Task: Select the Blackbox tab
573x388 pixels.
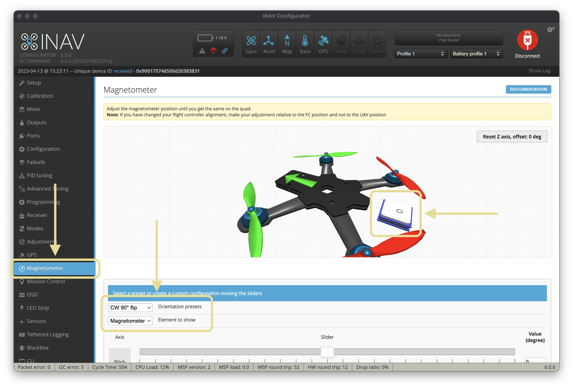Action: pos(54,348)
